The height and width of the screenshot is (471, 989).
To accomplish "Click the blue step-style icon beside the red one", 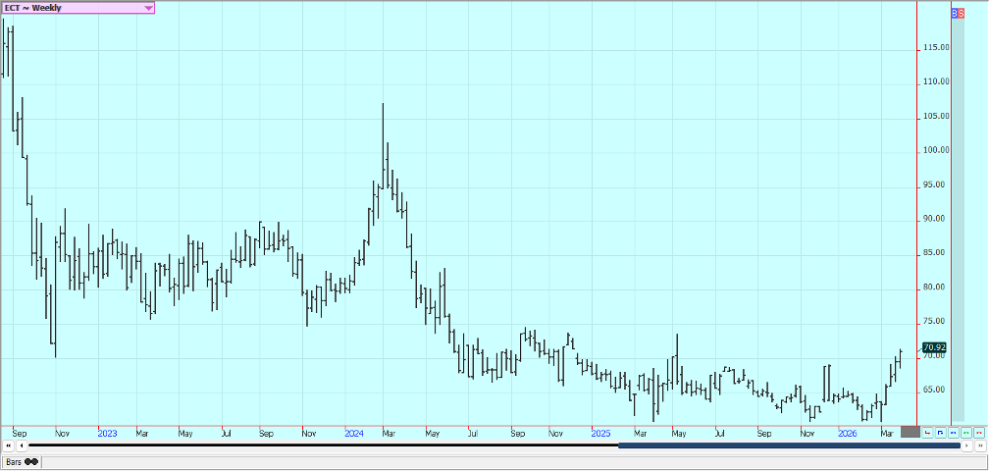I will tap(941, 432).
